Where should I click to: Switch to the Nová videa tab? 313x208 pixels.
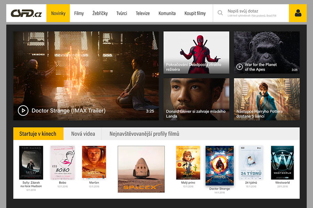(x=83, y=134)
